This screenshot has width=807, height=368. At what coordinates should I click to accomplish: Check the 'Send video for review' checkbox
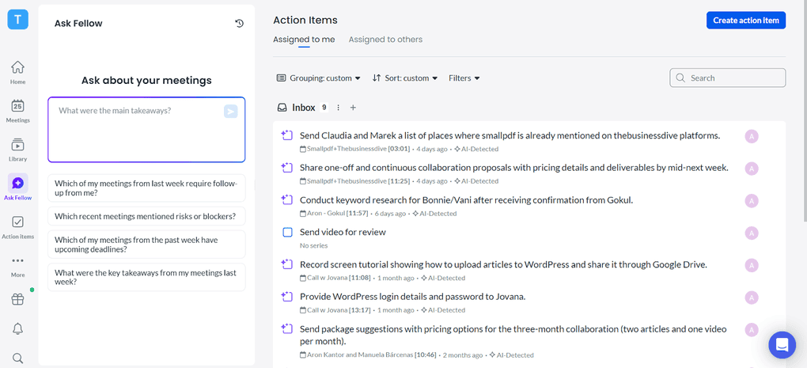(x=288, y=232)
